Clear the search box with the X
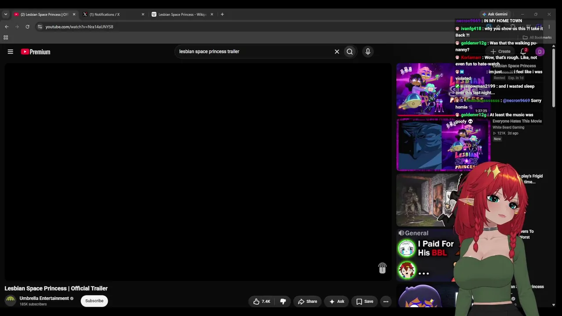Image resolution: width=562 pixels, height=316 pixels. coord(337,52)
